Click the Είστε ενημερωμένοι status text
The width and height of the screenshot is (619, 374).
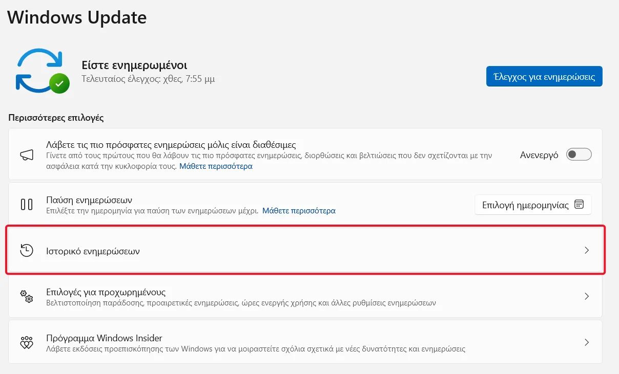tap(134, 65)
